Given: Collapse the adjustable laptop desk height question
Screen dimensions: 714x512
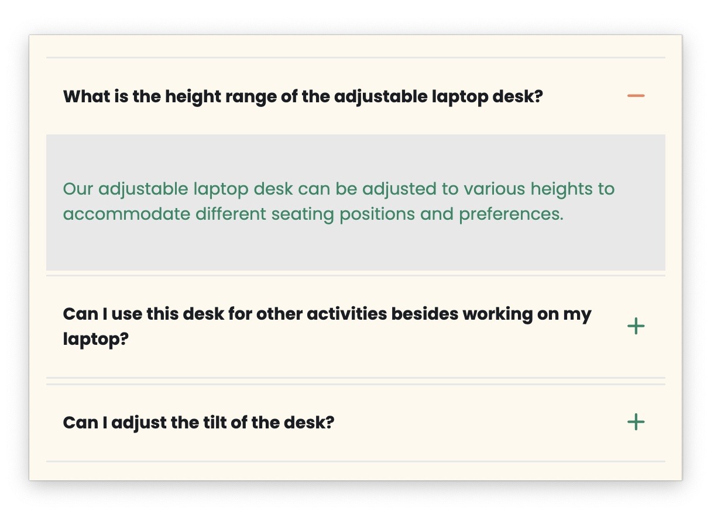Looking at the screenshot, I should point(303,96).
